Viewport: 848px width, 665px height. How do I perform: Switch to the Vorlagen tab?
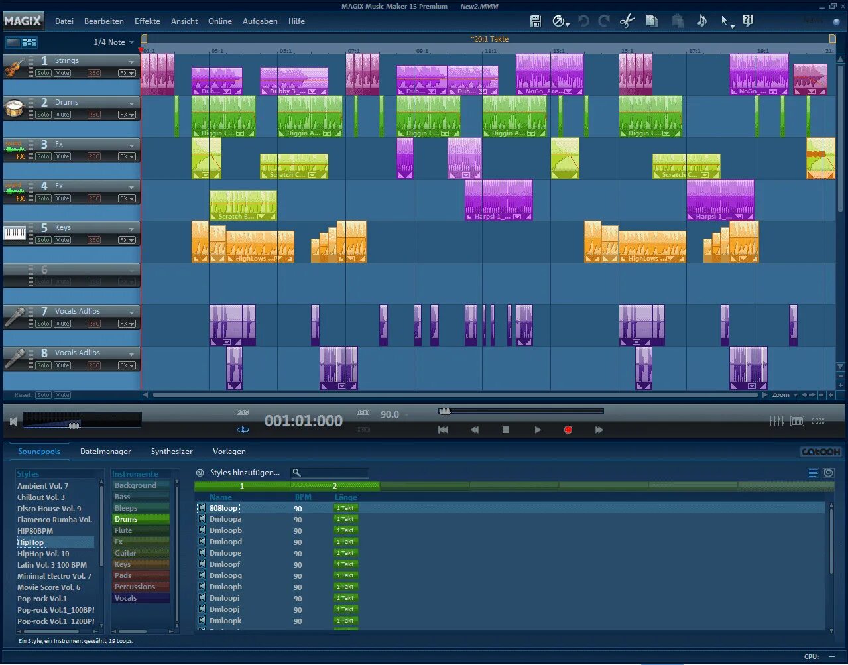point(229,452)
